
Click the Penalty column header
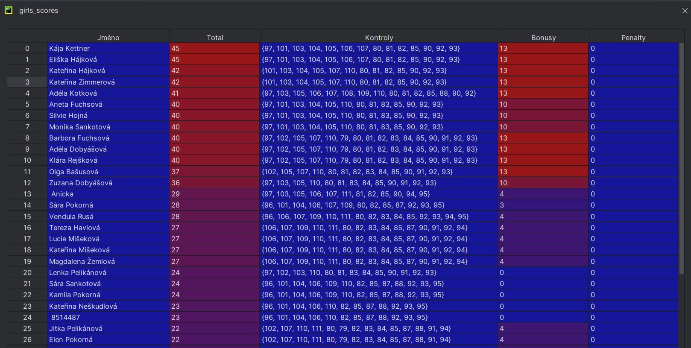[633, 38]
